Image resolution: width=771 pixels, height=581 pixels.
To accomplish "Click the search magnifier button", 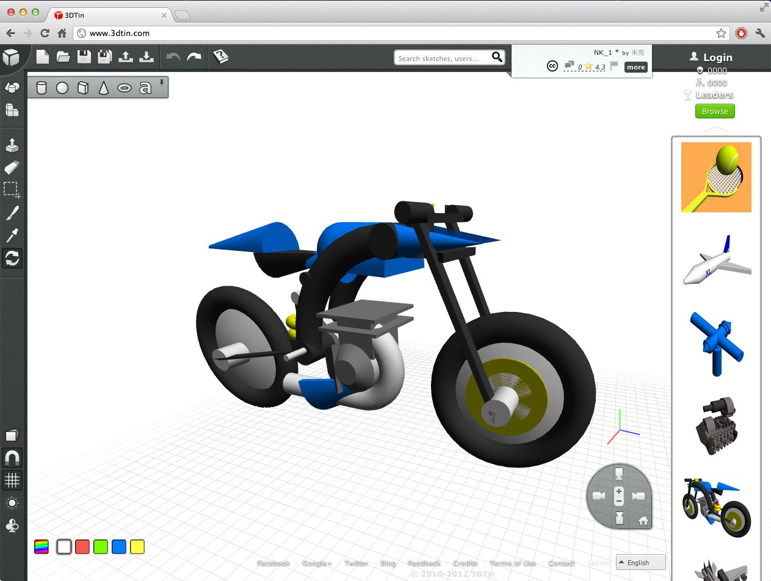I will click(498, 57).
